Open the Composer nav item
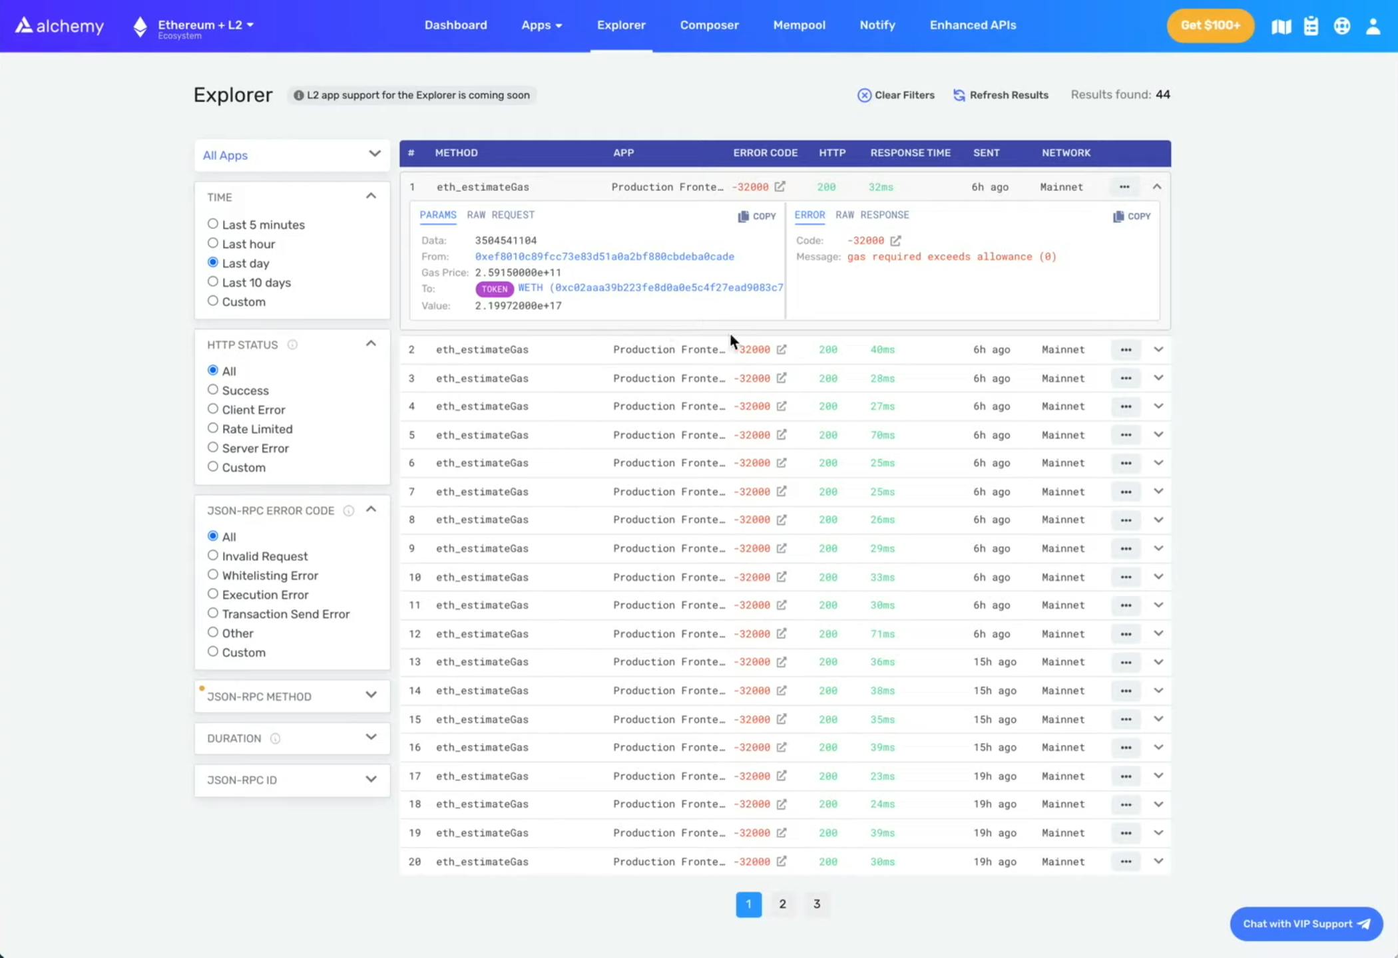Screen dimensions: 1398x958 [709, 25]
